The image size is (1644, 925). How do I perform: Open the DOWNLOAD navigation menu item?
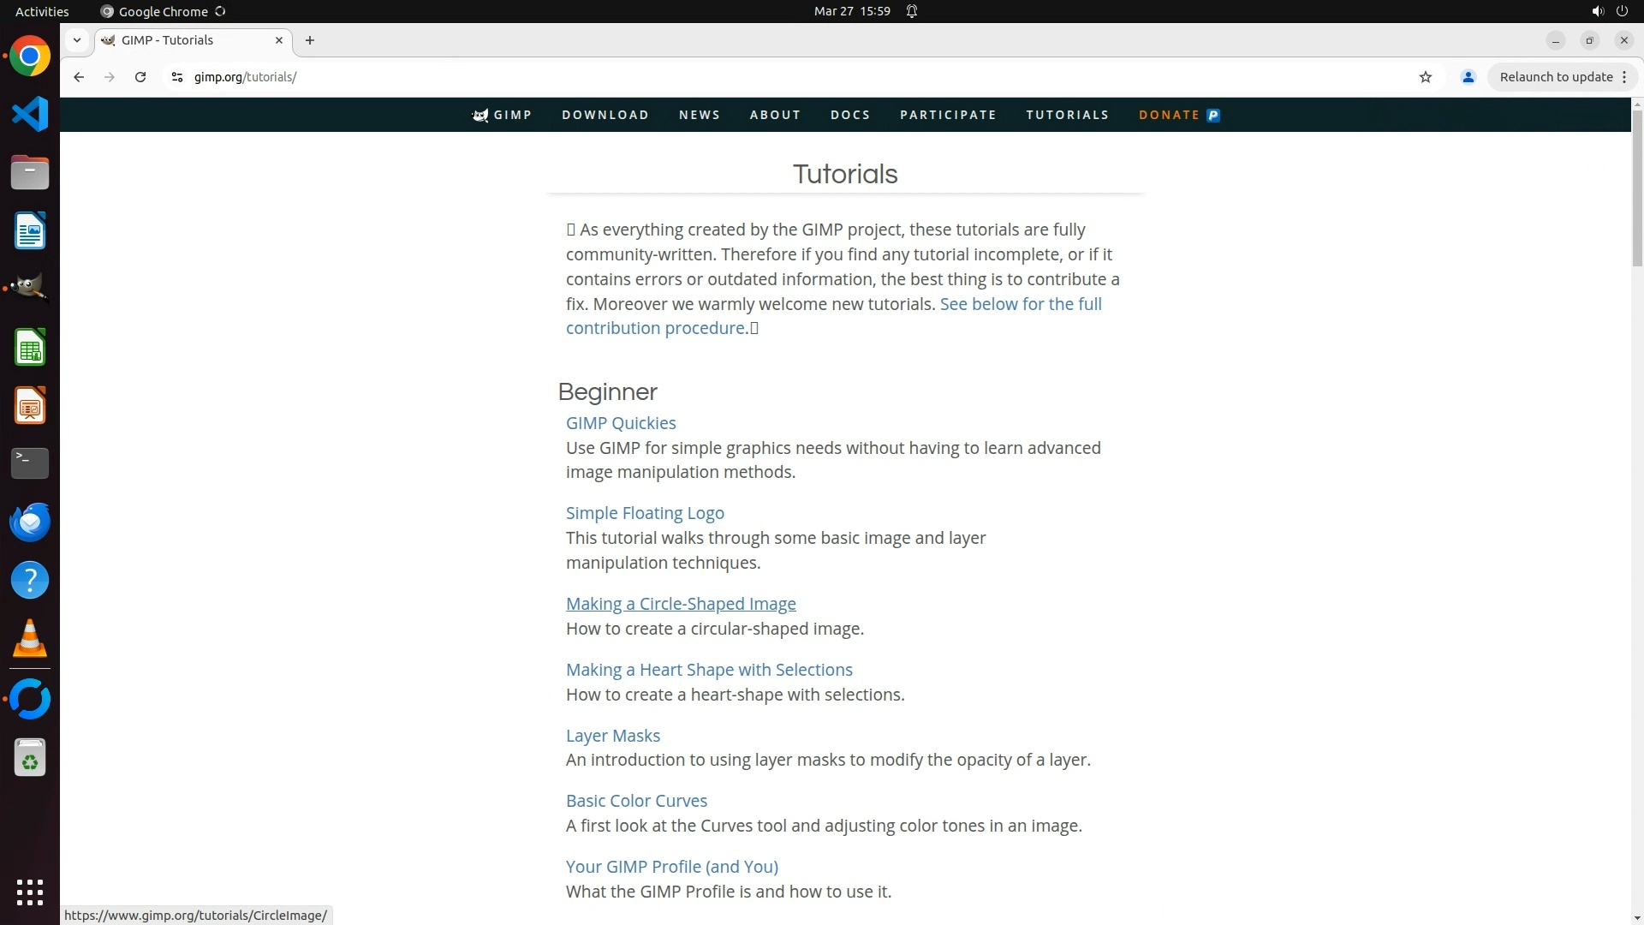(605, 115)
